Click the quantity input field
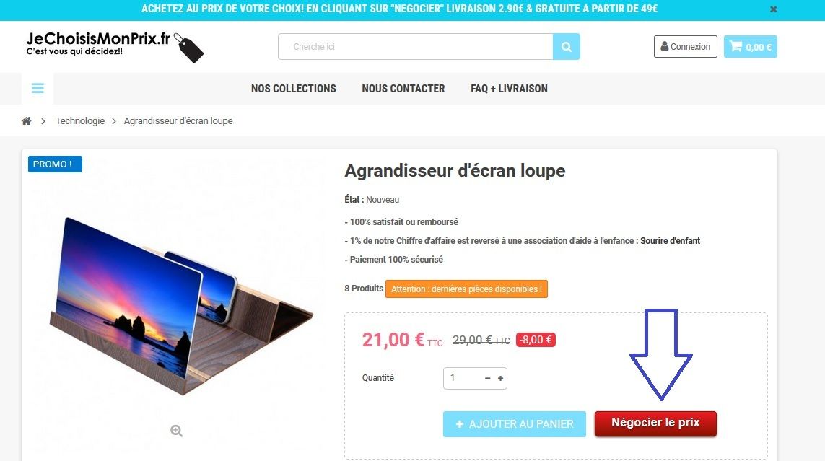The height and width of the screenshot is (461, 825). point(463,379)
